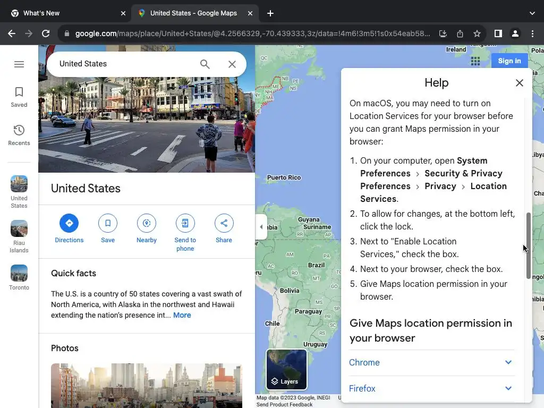Clear the United States search box

[232, 64]
